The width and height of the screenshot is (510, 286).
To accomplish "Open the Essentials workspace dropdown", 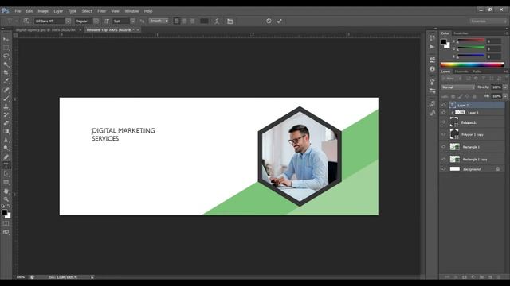I will click(488, 21).
